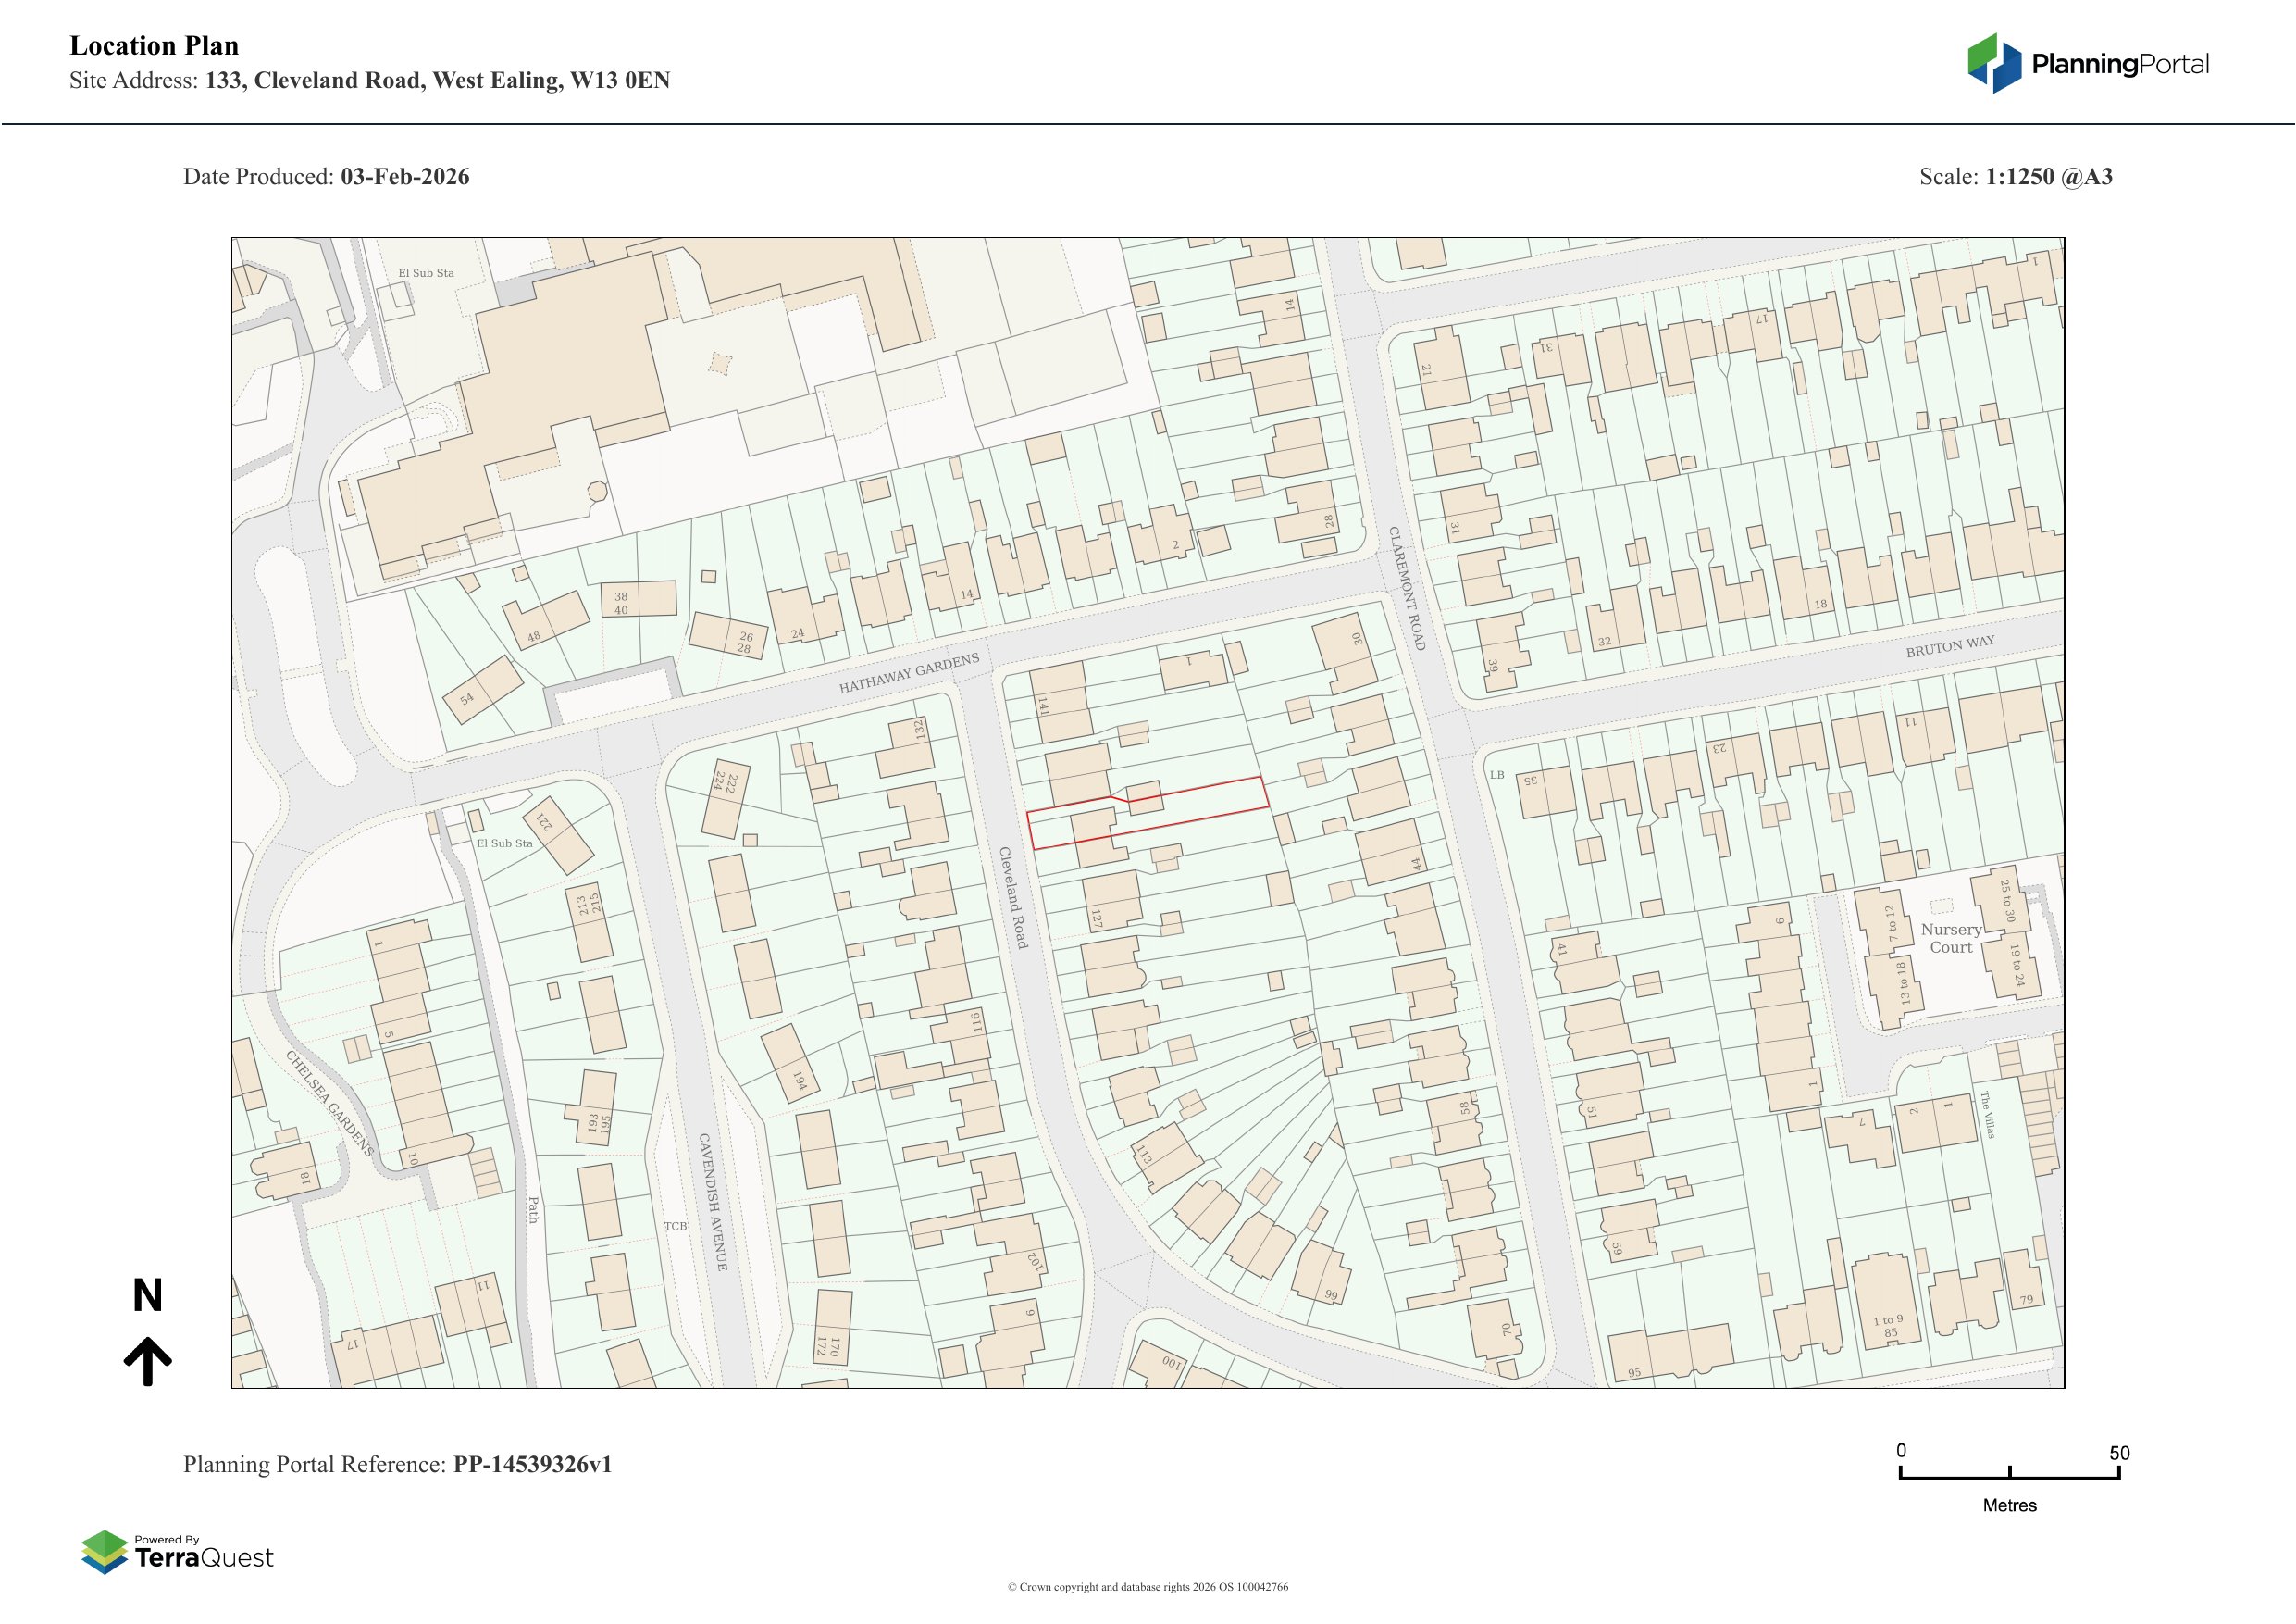Click the reference PP-14539326v1
The height and width of the screenshot is (1624, 2296).
pyautogui.click(x=532, y=1464)
